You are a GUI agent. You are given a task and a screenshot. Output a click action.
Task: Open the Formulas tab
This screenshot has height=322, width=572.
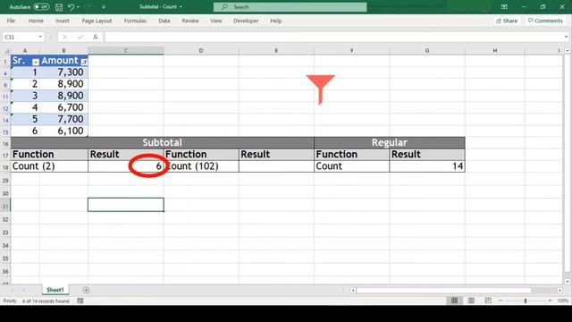[x=135, y=21]
